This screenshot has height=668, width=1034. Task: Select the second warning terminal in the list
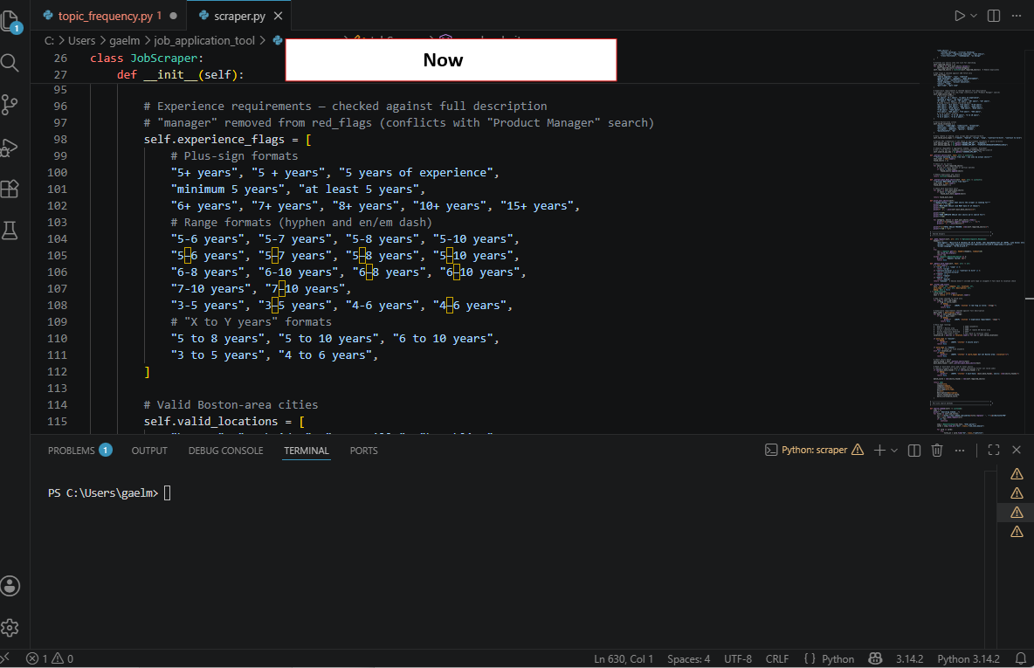point(1017,493)
